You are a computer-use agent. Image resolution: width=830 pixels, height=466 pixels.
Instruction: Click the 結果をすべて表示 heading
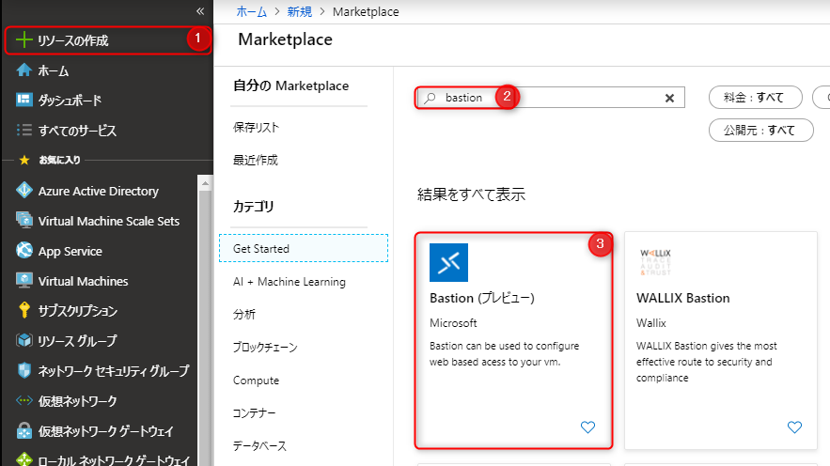coord(471,194)
